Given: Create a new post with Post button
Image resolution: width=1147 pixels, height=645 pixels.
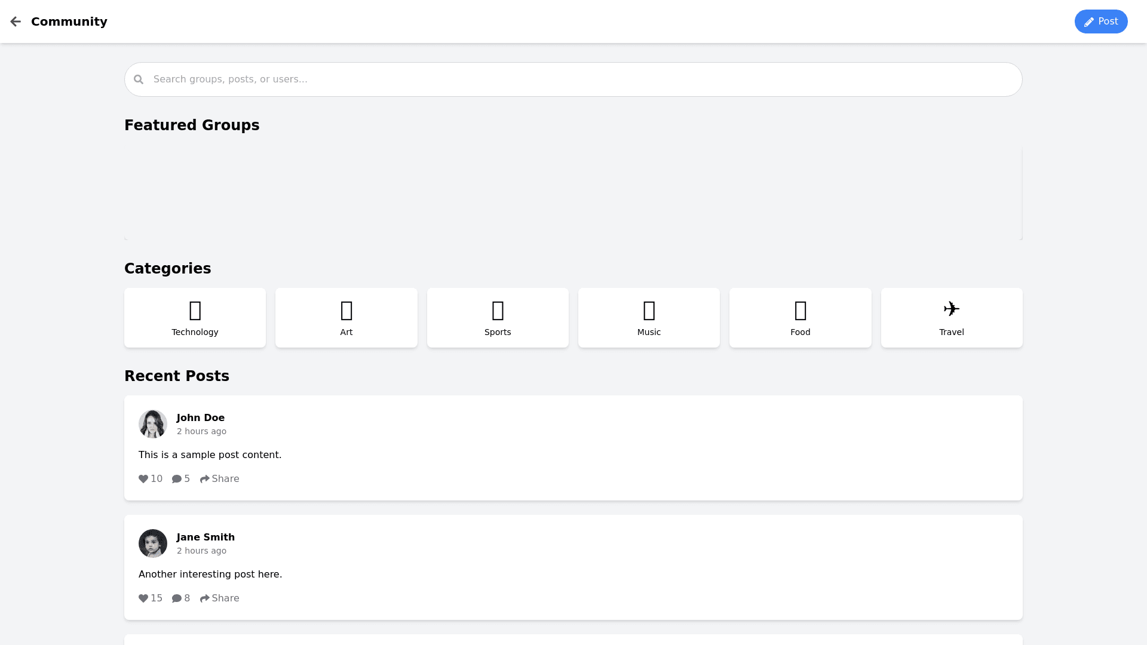Looking at the screenshot, I should (x=1100, y=21).
